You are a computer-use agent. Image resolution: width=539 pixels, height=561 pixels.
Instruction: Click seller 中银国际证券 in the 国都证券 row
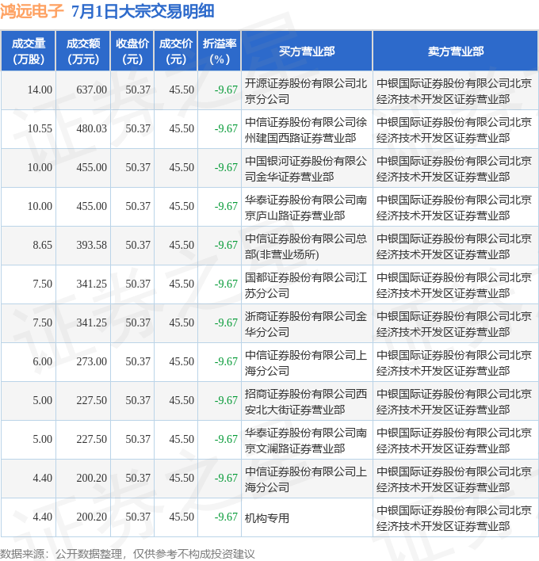point(454,285)
